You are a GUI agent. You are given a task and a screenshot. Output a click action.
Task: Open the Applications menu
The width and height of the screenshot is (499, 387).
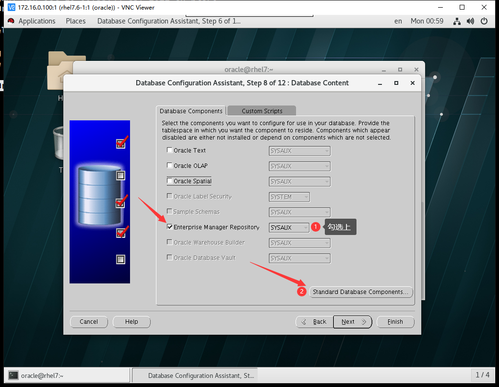(x=37, y=21)
